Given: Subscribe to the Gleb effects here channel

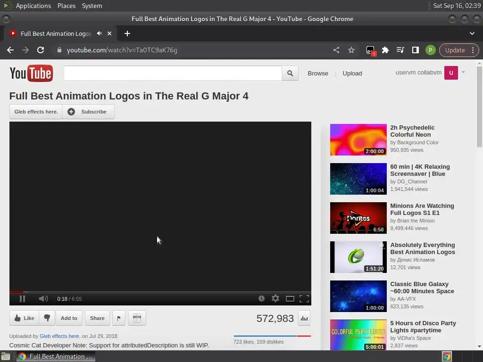Looking at the screenshot, I should (88, 112).
